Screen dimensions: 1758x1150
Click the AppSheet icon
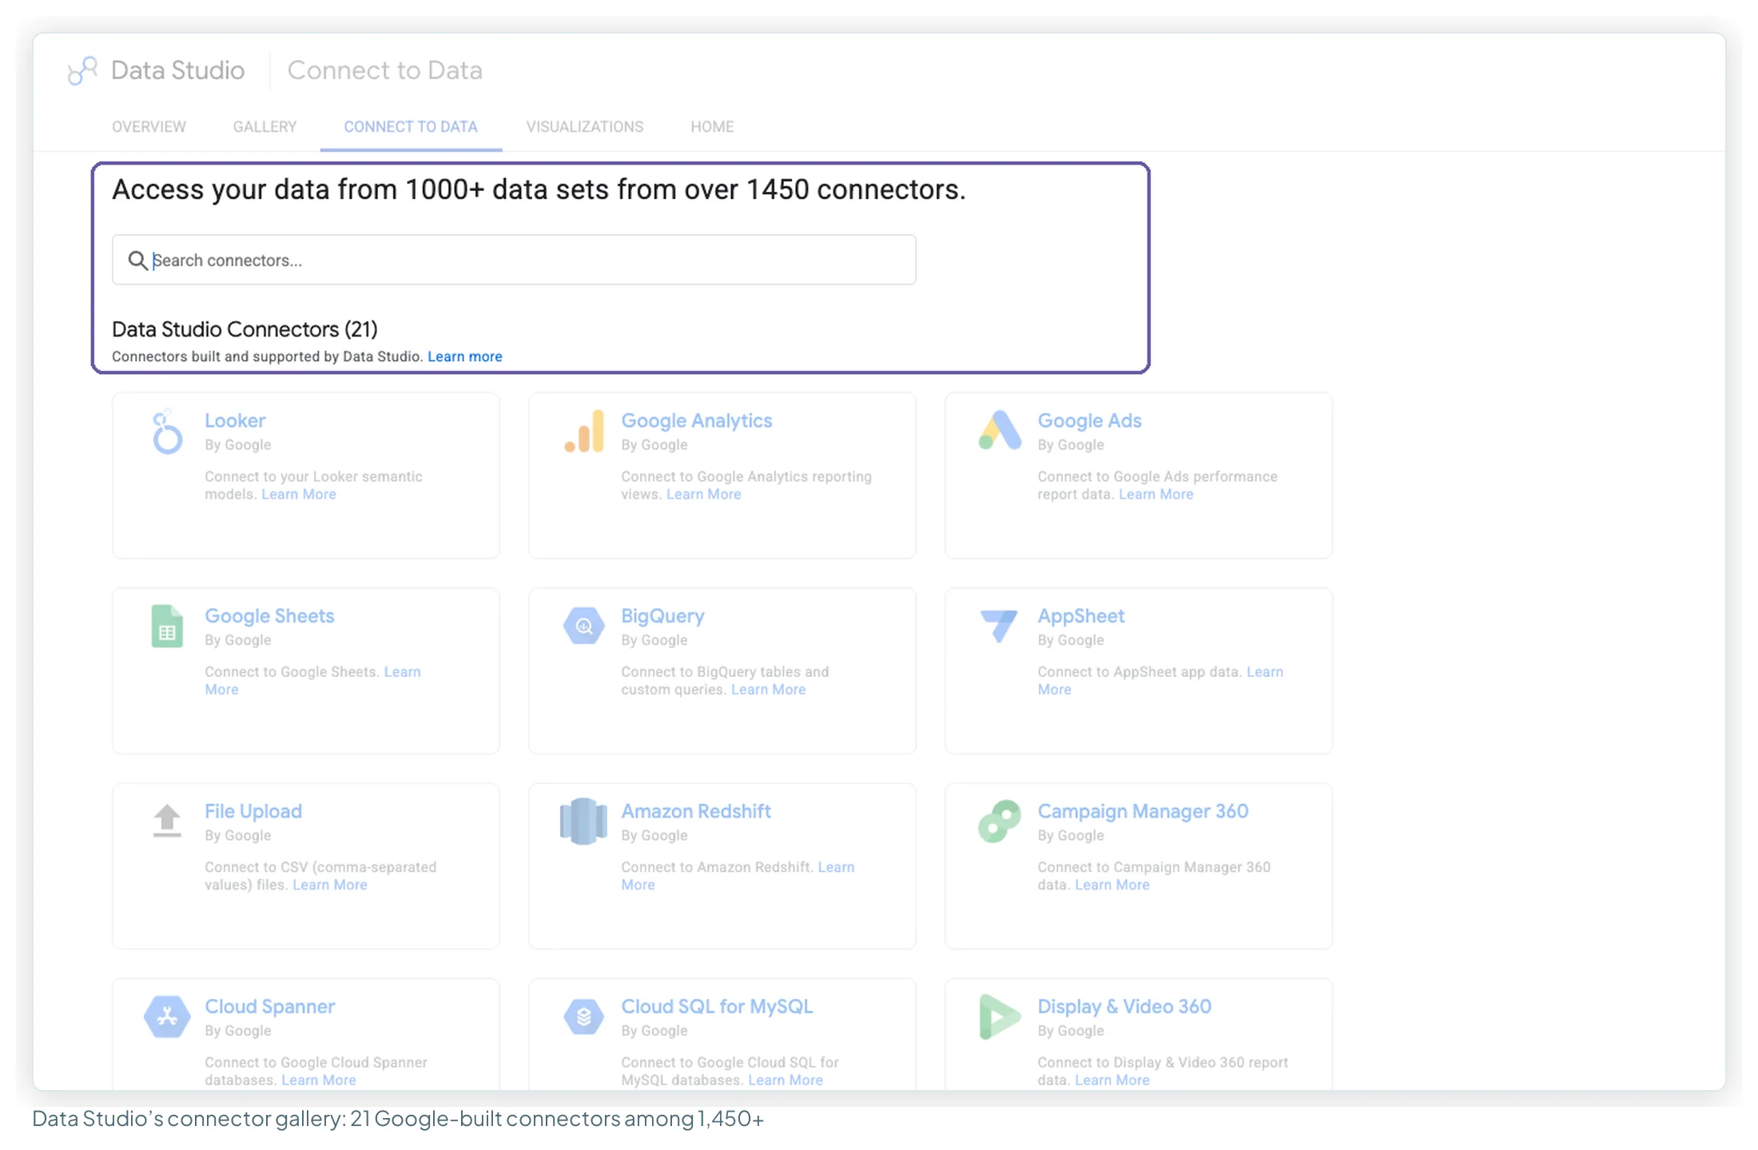click(x=999, y=626)
